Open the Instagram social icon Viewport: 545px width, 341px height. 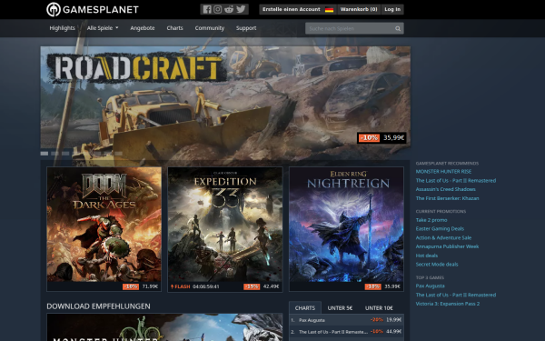coord(218,9)
